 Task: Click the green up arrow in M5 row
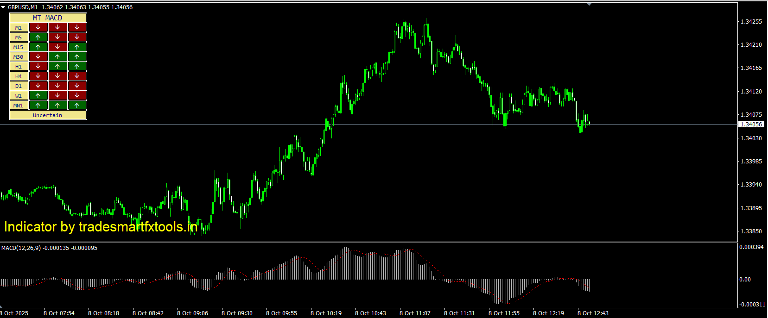click(x=38, y=37)
